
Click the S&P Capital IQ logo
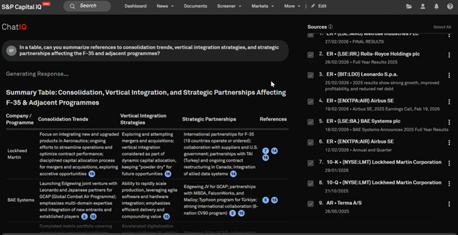point(26,6)
